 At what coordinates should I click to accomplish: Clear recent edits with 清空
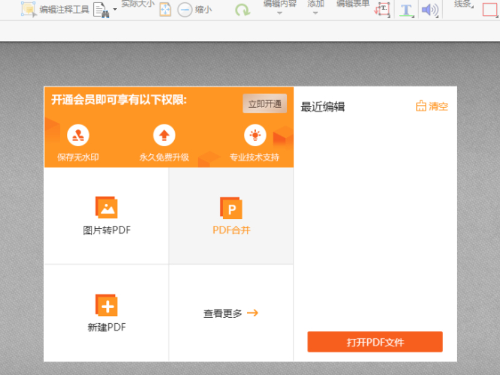click(x=432, y=106)
